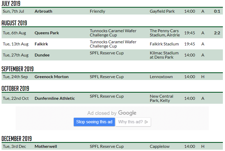This screenshot has width=225, height=151.
Task: Select the Dundee opponent name
Action: point(42,55)
